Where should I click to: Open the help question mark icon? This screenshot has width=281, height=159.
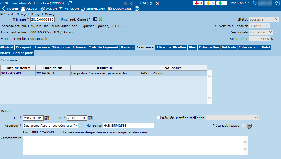(x=137, y=9)
